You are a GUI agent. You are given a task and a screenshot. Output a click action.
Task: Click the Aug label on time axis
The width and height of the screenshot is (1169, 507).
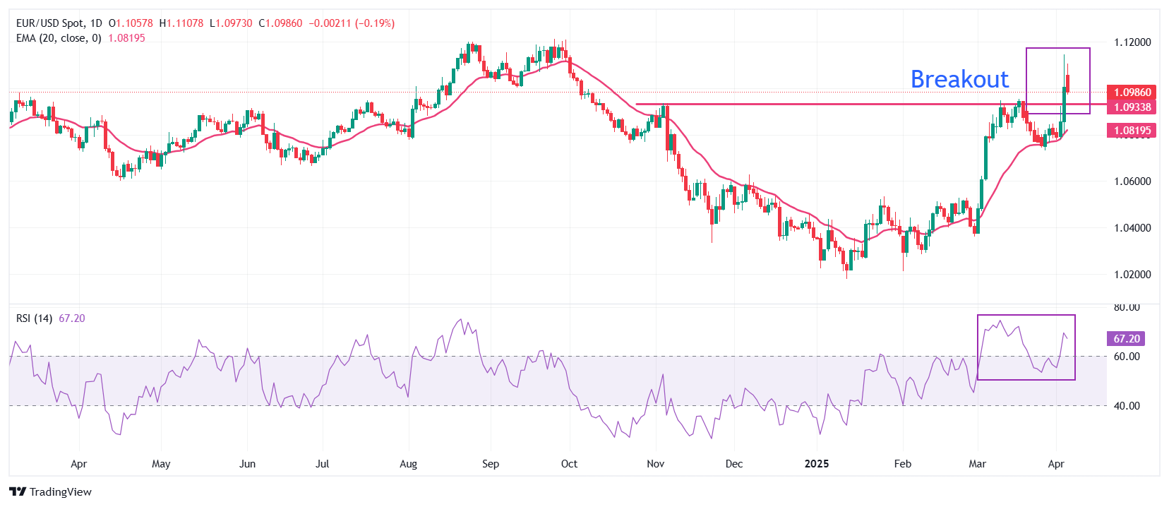tap(408, 464)
